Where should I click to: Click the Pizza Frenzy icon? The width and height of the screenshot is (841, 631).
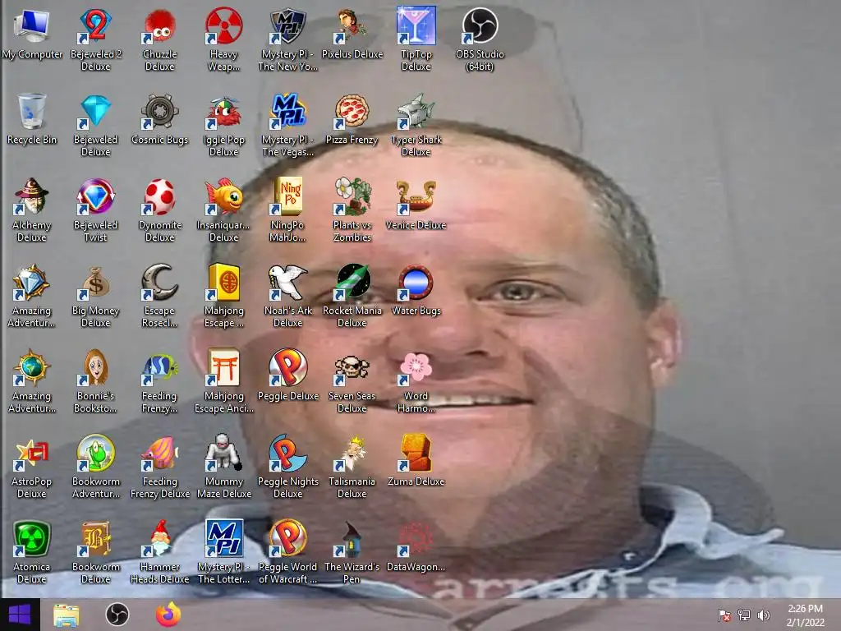[x=352, y=111]
